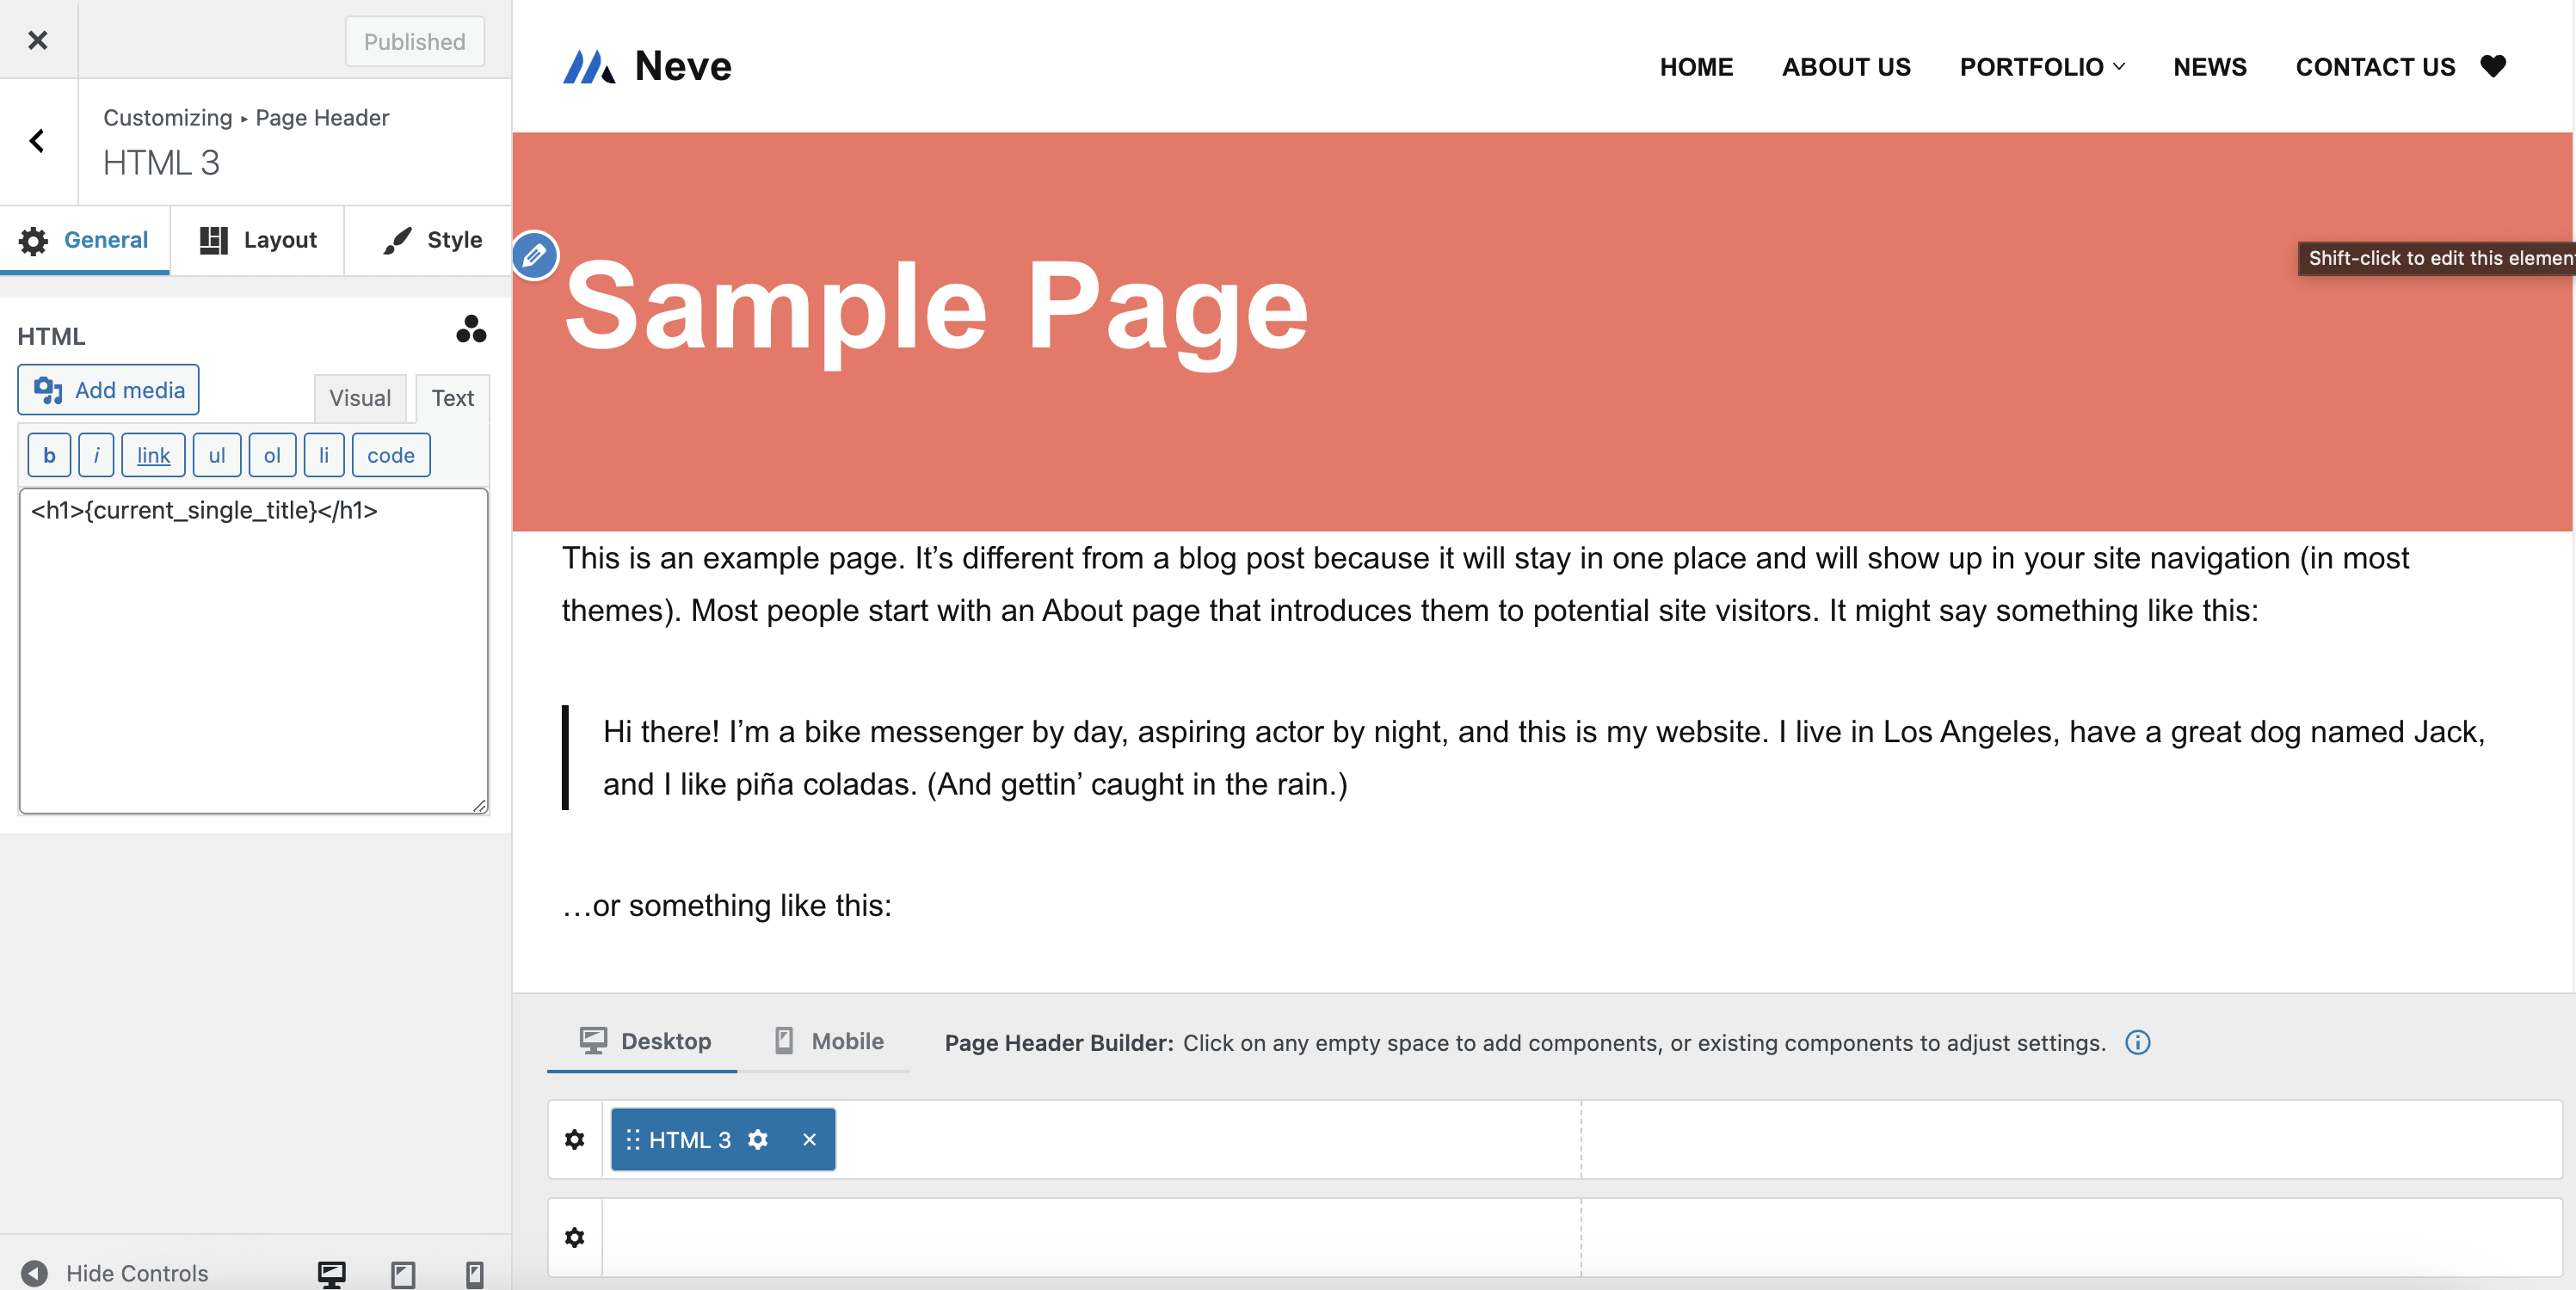Insert code tag with code button

point(390,456)
